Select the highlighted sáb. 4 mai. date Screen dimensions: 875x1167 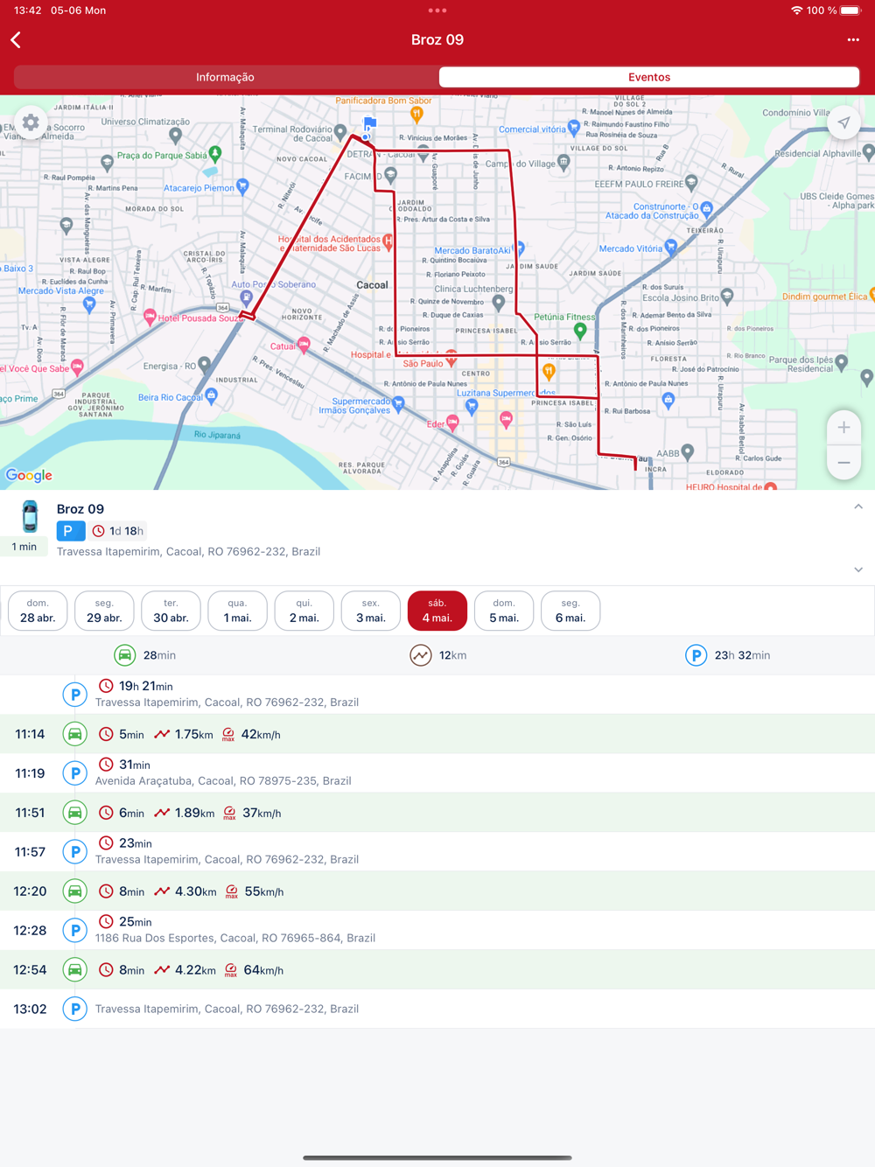click(437, 611)
